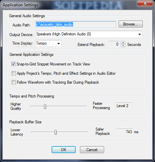Open the Output Device dropdown
155x162 pixels.
[89, 34]
